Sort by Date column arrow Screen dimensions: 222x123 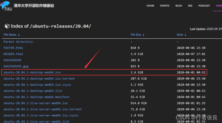coord(185,35)
